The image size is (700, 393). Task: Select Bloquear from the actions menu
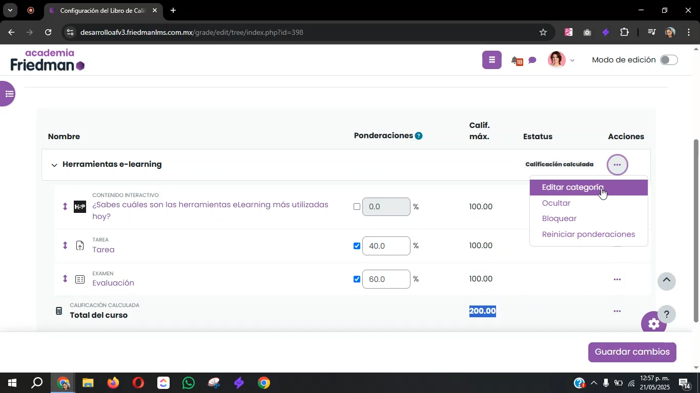[589, 219]
